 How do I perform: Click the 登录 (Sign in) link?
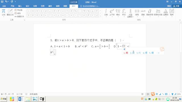[x=169, y=6]
